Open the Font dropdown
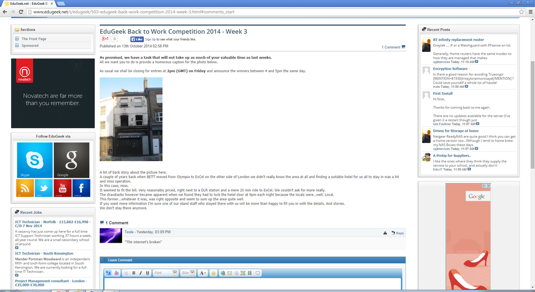Viewport: 535px width, 292px height. click(x=165, y=273)
